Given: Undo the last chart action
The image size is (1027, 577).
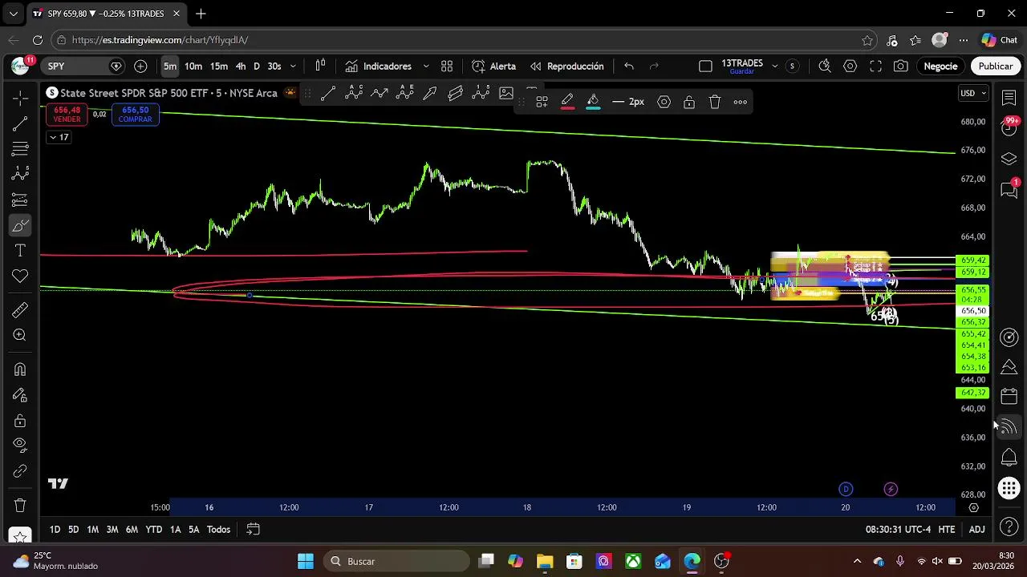Looking at the screenshot, I should [x=629, y=67].
